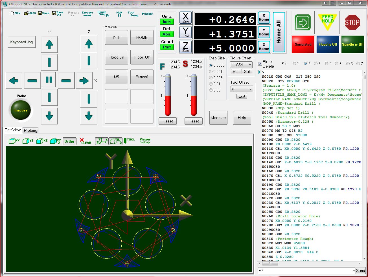Switch to the Probing tab
This screenshot has height=277, width=368.
[x=30, y=130]
